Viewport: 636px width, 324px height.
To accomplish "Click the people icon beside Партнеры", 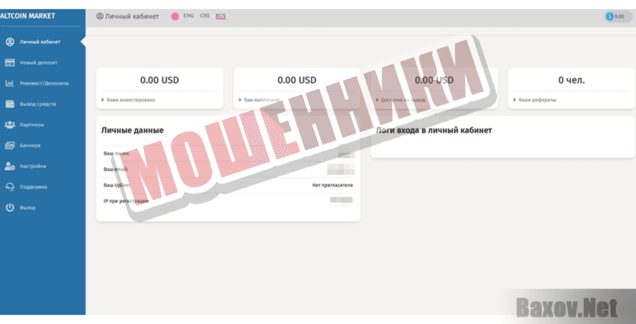I will point(10,125).
